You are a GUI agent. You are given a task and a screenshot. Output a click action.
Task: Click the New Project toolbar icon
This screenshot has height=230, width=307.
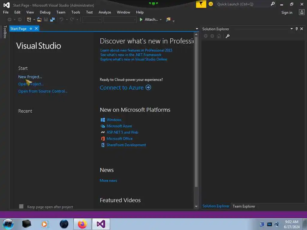tap(29, 19)
